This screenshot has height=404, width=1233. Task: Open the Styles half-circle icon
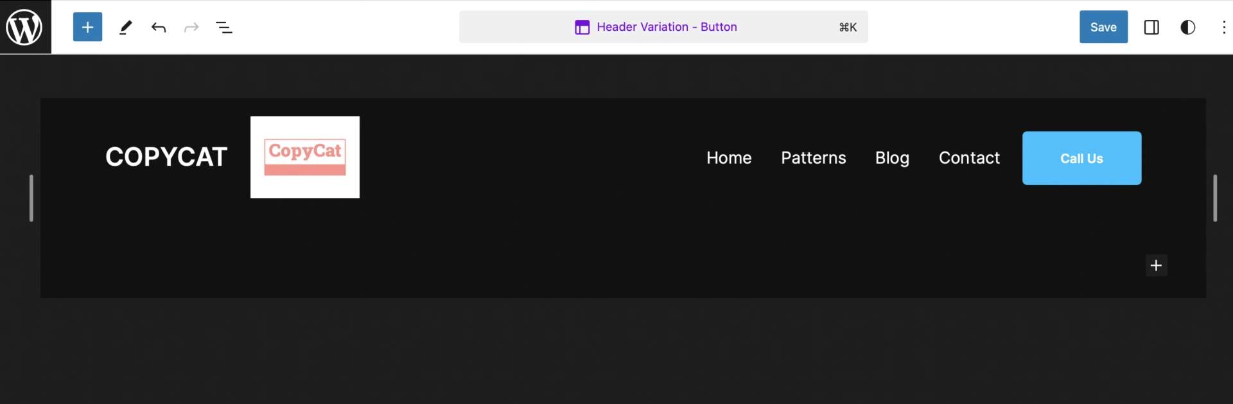1187,27
